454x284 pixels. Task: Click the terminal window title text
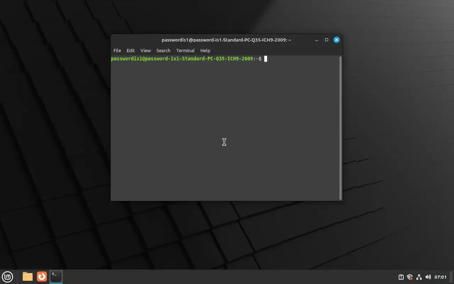226,40
